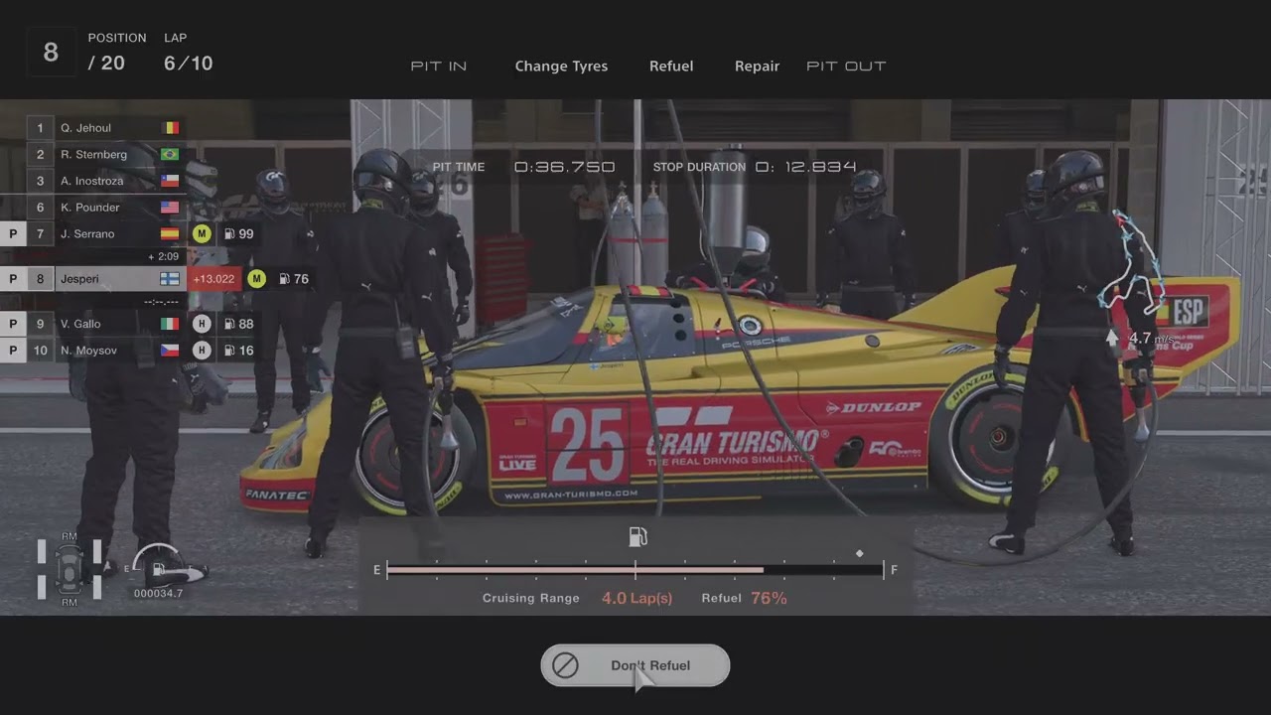Click the STOP DURATION 0:12.834 value
The height and width of the screenshot is (715, 1271).
pyautogui.click(x=805, y=167)
